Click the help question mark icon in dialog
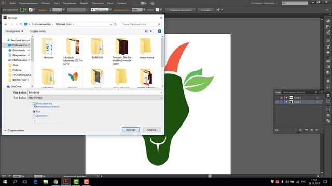The image size is (332, 186). (159, 31)
